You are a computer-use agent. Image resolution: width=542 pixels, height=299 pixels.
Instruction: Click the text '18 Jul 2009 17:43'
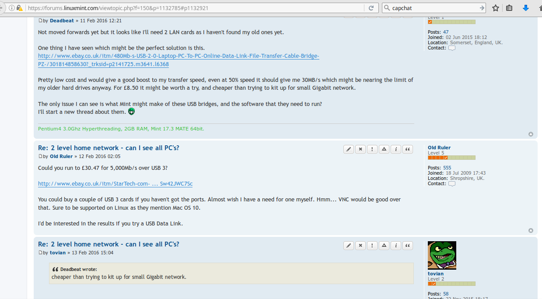(x=466, y=173)
